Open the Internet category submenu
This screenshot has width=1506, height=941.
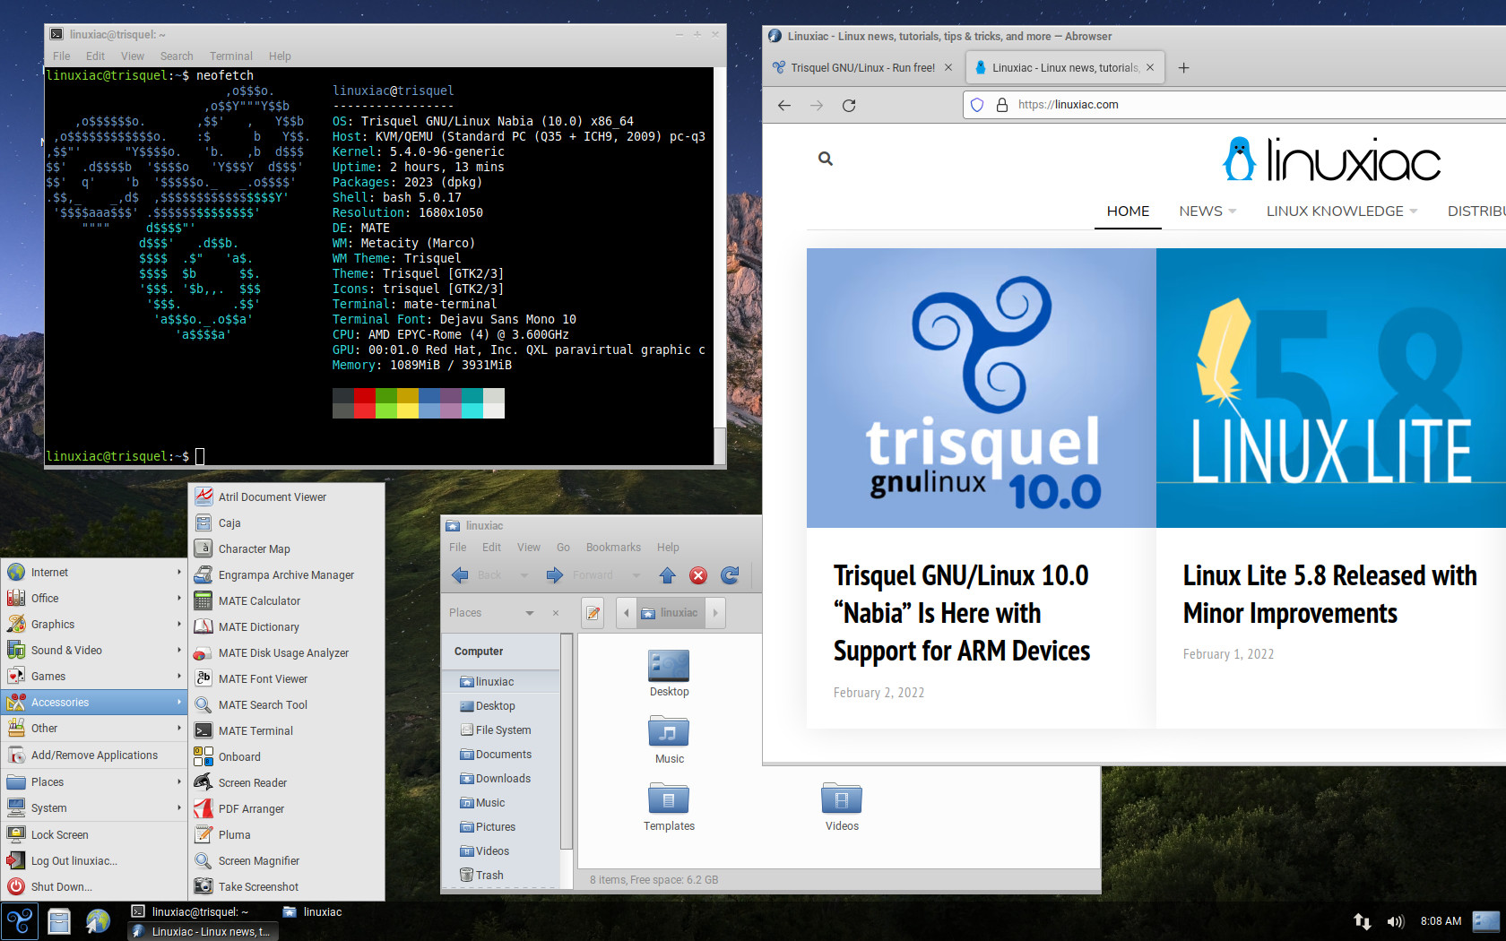point(94,572)
